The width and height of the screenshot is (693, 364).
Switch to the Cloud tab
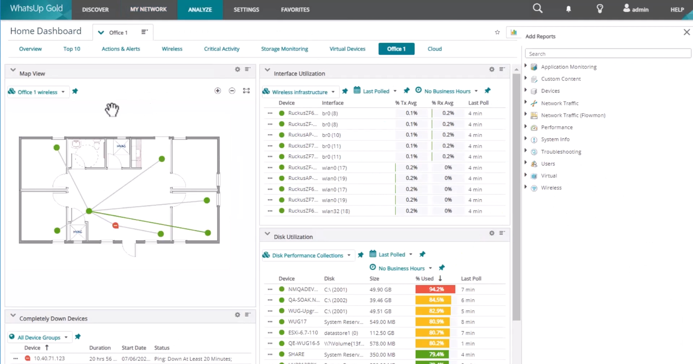pyautogui.click(x=435, y=49)
